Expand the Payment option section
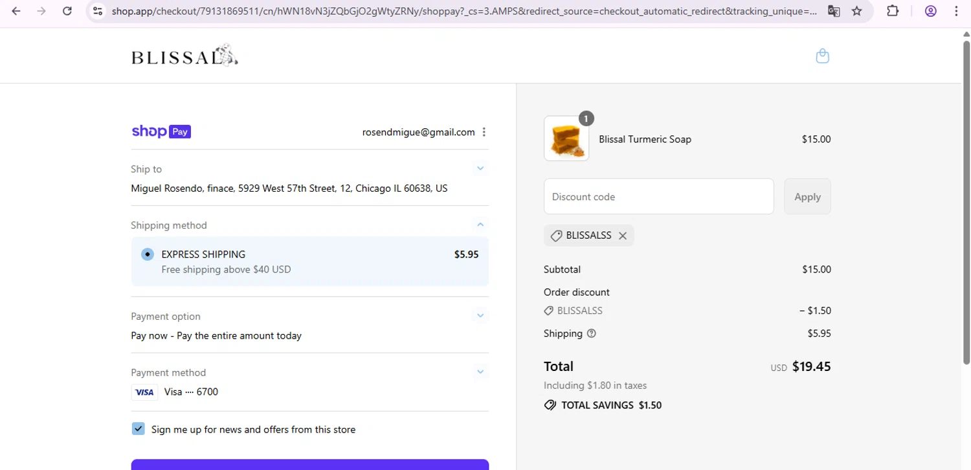 (480, 316)
